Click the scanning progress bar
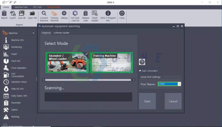 88,97
